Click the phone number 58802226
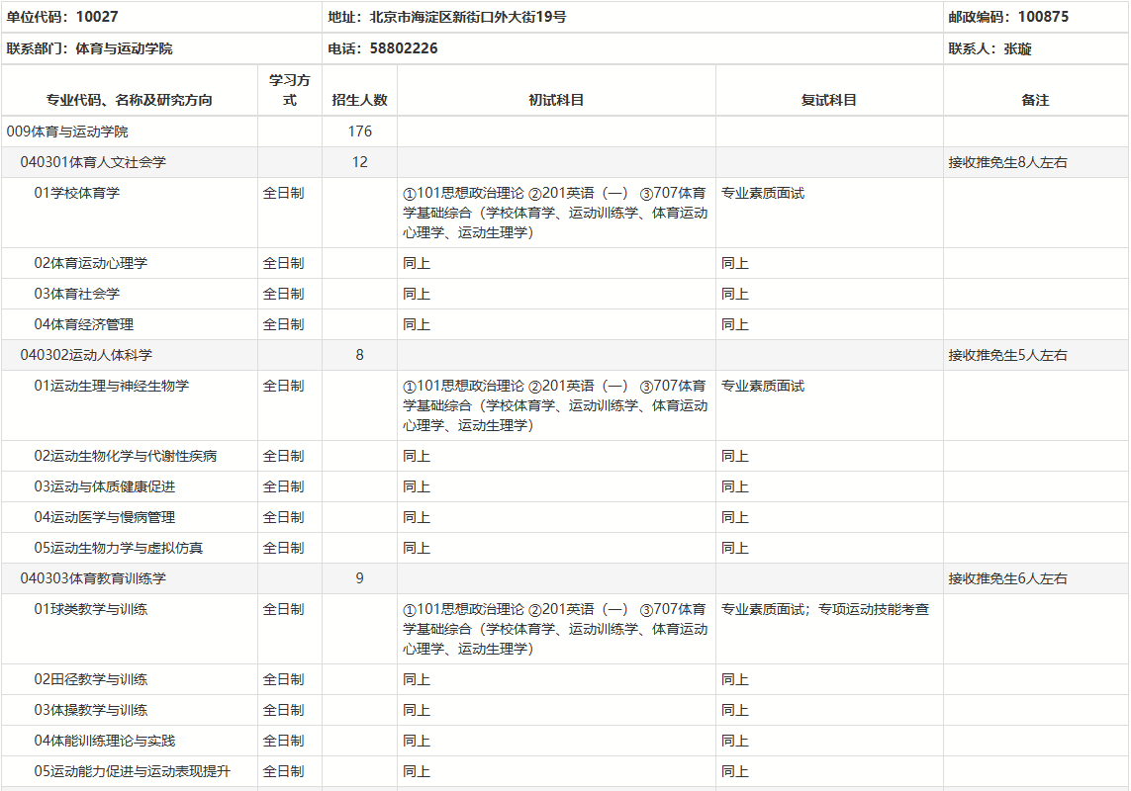Viewport: 1131px width, 791px height. tap(404, 48)
